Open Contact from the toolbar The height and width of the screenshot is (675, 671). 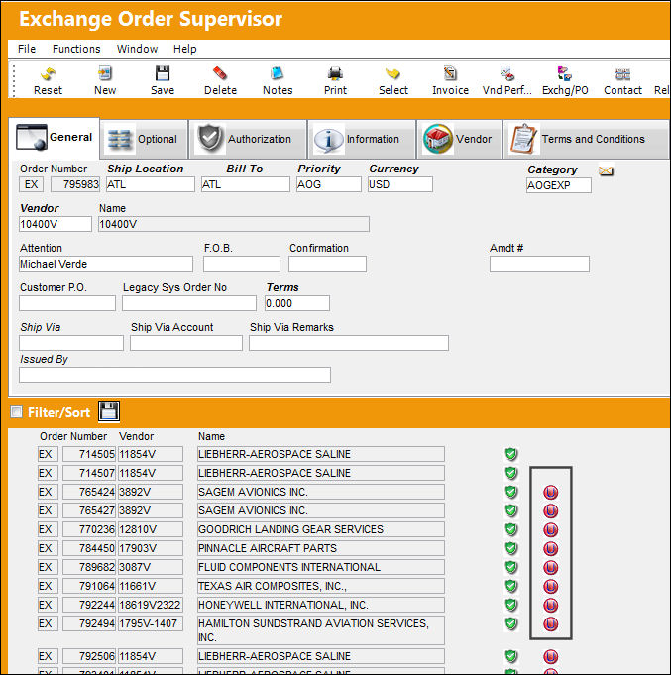coord(622,80)
